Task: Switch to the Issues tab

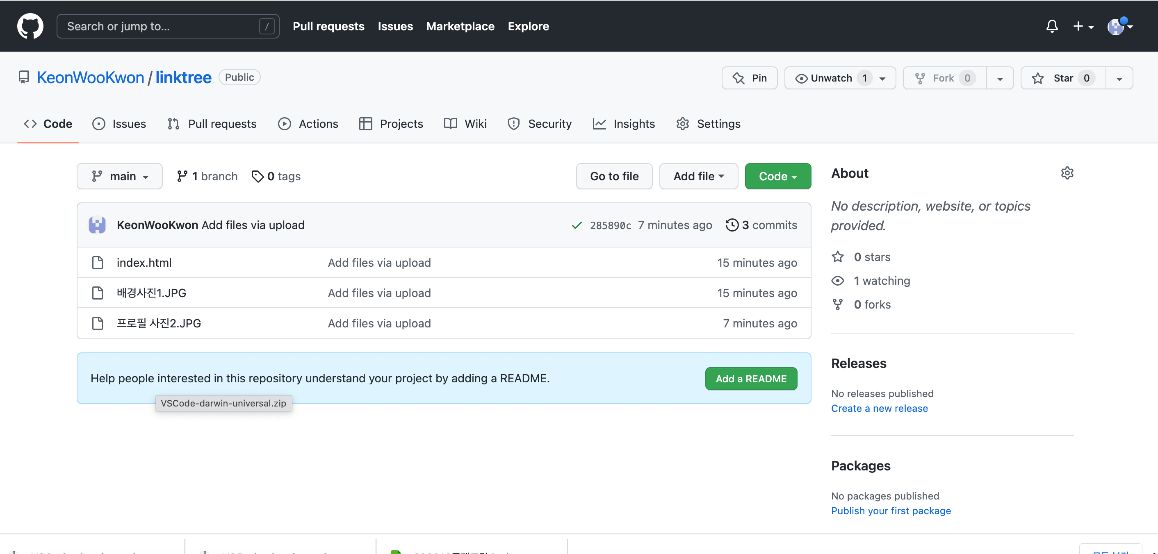Action: [119, 124]
